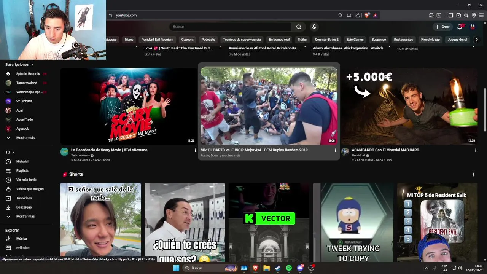Image resolution: width=487 pixels, height=274 pixels.
Task: Open the Brave Wallet icon
Action: [458, 15]
